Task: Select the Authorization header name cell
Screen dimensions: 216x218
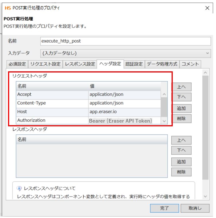Action: (52, 120)
